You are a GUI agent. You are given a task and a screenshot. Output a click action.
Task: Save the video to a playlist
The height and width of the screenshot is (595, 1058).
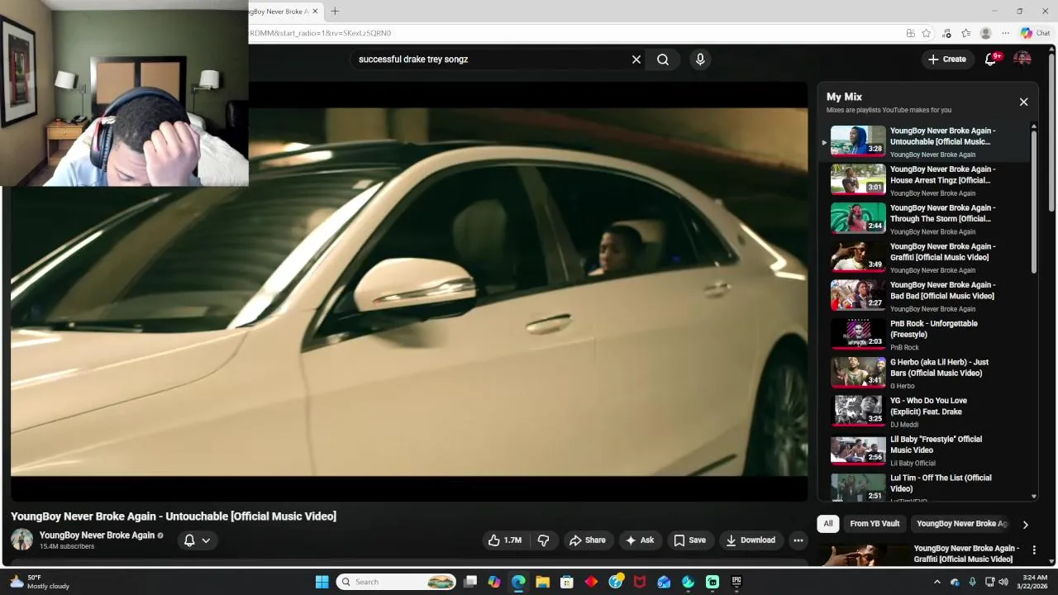pyautogui.click(x=690, y=540)
